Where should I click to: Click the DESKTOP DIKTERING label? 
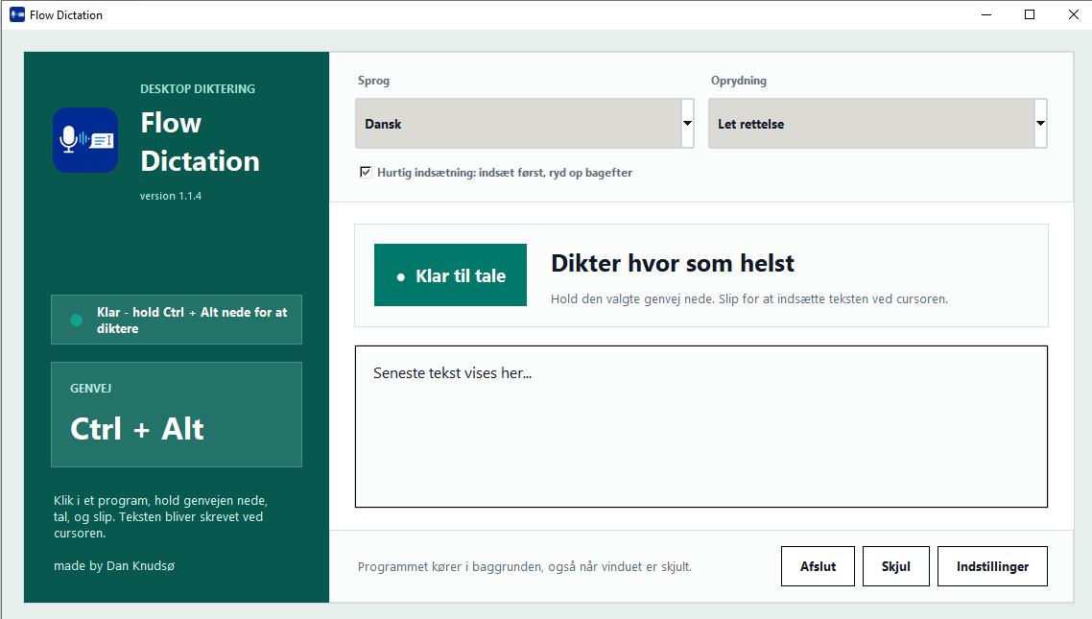tap(198, 88)
